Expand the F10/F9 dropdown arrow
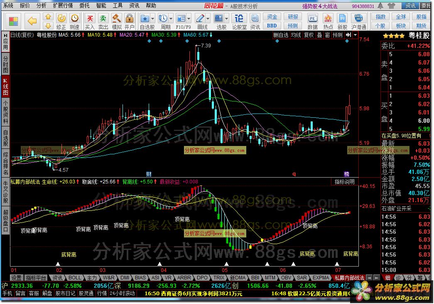The width and height of the screenshot is (434, 304). pyautogui.click(x=189, y=19)
